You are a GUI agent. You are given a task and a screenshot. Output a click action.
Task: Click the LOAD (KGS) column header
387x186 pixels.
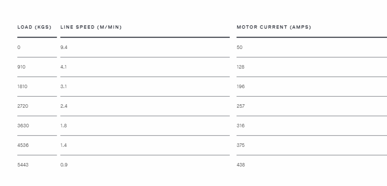[34, 27]
